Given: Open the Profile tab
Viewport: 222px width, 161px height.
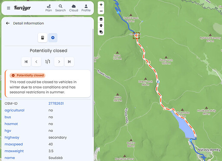Looking at the screenshot, I should click(86, 8).
